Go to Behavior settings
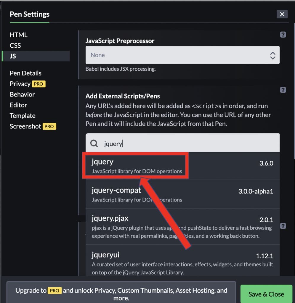 tap(22, 94)
